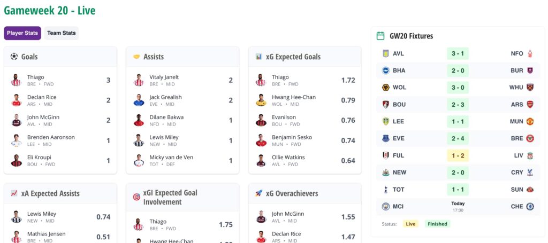Viewport: 548px width, 243px height.
Task: Click the Finished status badge
Action: tap(437, 224)
